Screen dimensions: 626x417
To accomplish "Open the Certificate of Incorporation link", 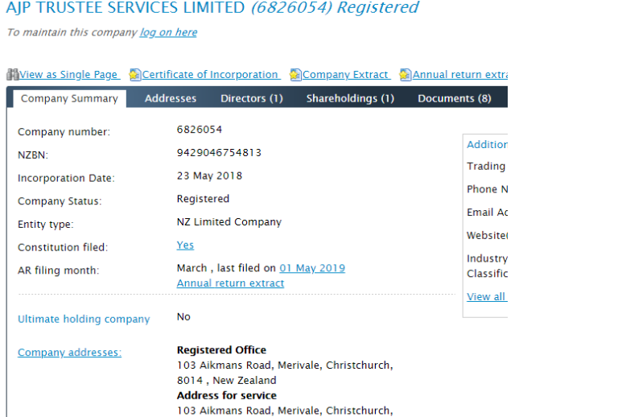I will (x=211, y=75).
